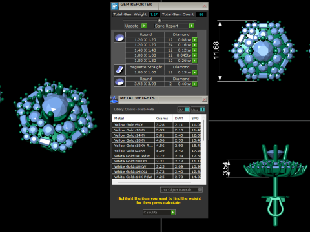Select the Yellow Gold:14KY row
Screen dimensions: 310x232
tap(157, 135)
